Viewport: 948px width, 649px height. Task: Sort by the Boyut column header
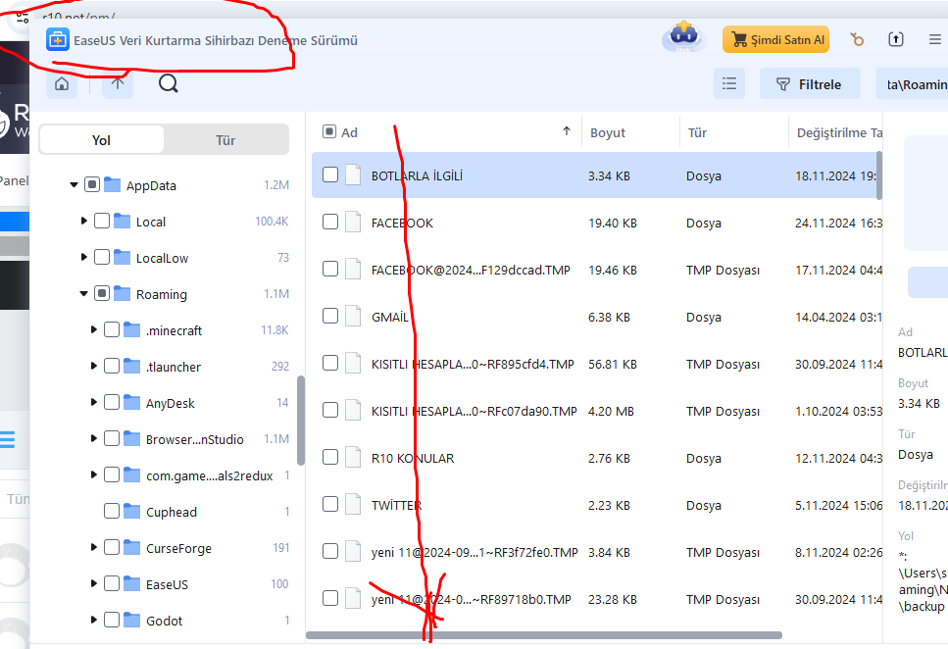pos(630,131)
